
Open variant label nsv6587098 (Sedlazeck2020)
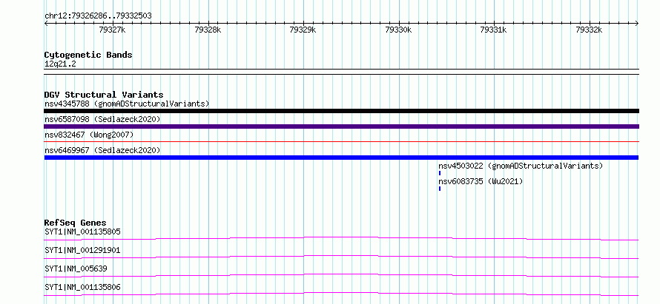(102, 119)
